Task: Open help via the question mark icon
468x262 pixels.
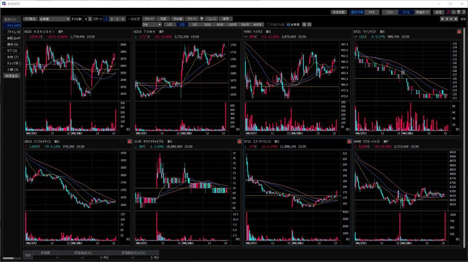Action: point(463,12)
